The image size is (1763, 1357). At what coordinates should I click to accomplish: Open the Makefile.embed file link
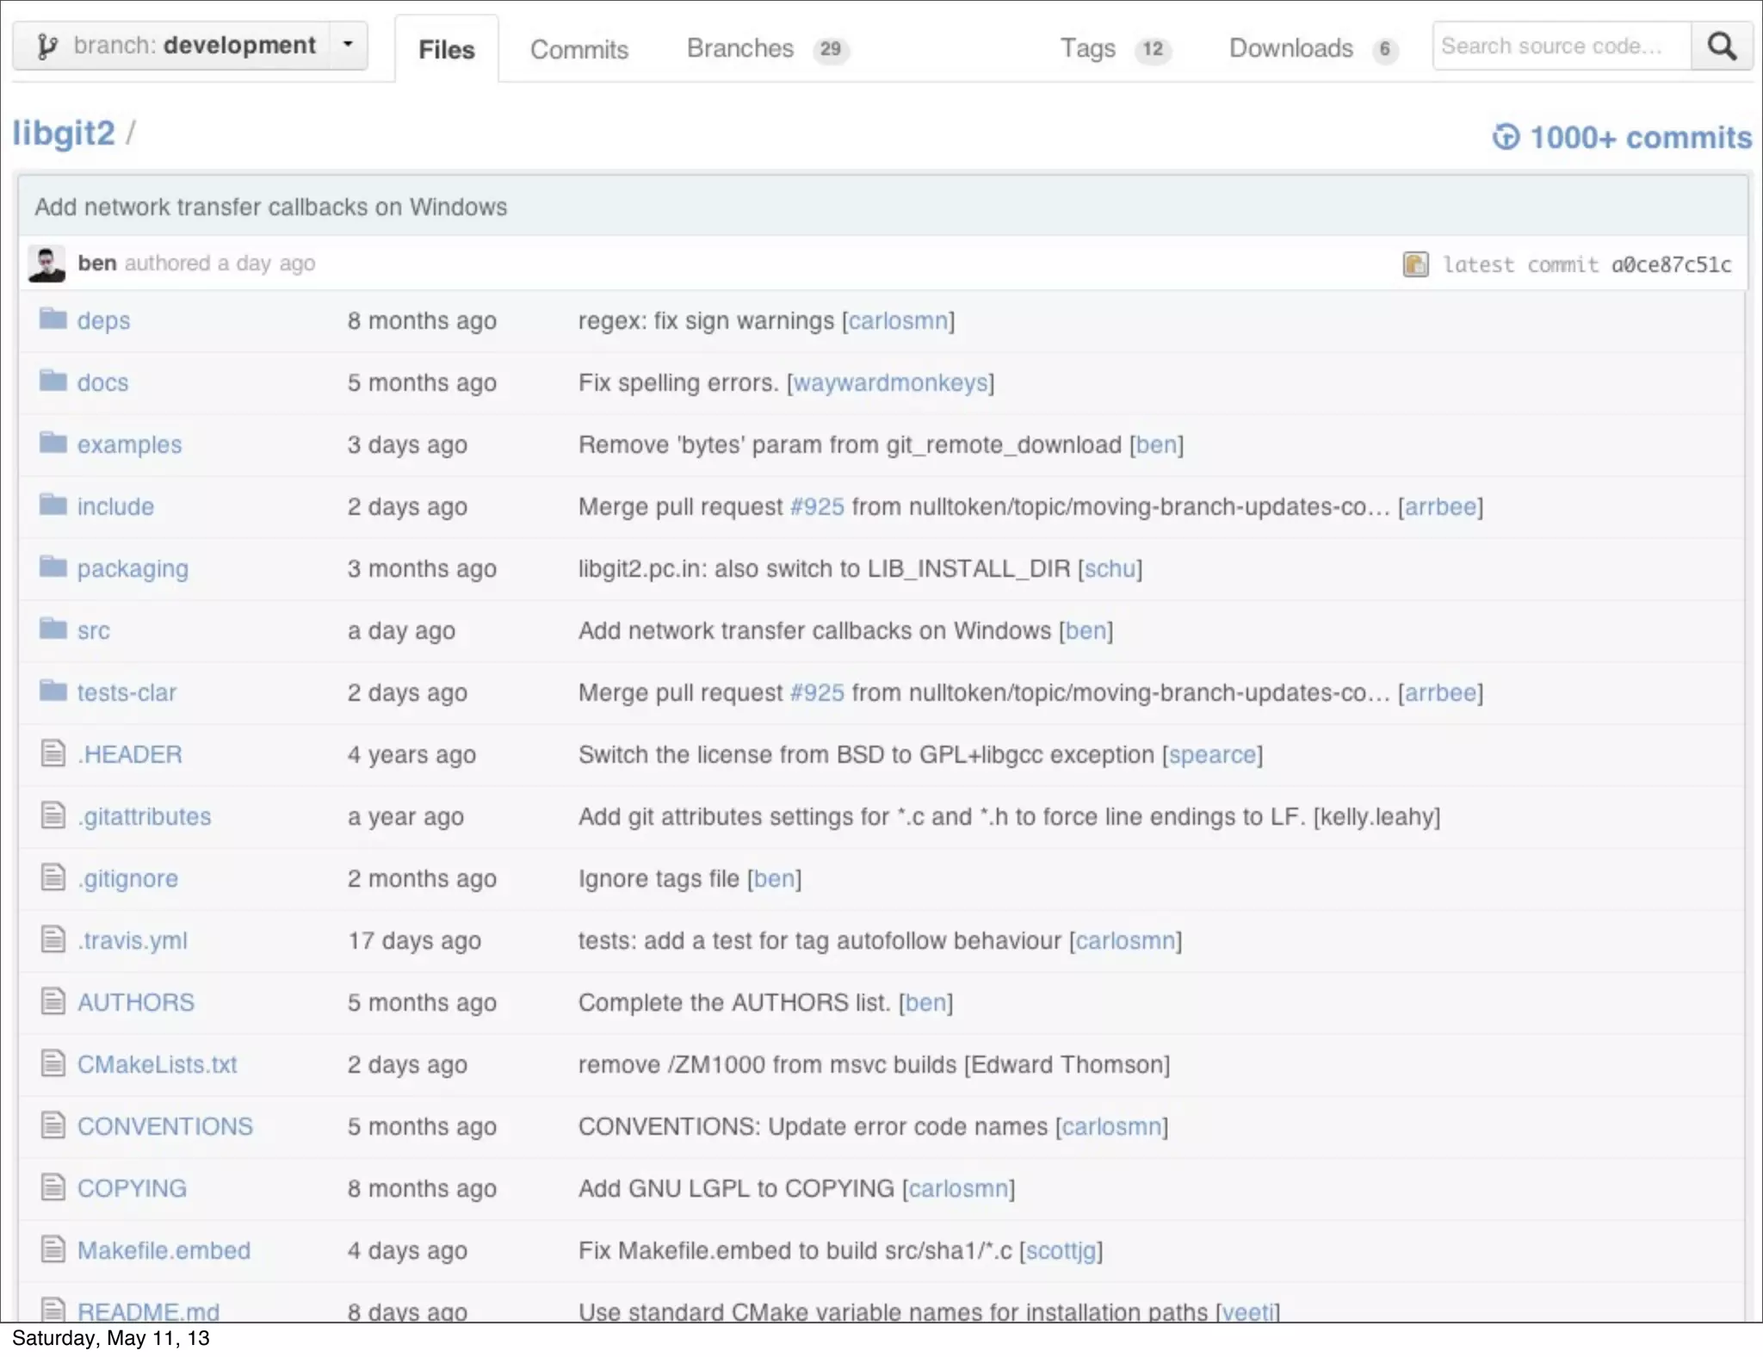[164, 1250]
